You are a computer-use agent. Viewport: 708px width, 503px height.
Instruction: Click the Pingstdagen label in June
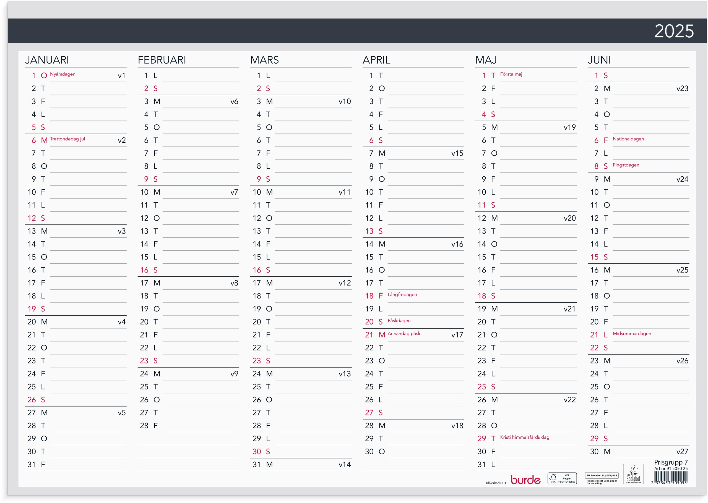point(626,165)
